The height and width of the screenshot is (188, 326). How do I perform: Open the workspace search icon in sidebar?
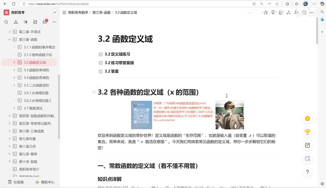coord(6,22)
